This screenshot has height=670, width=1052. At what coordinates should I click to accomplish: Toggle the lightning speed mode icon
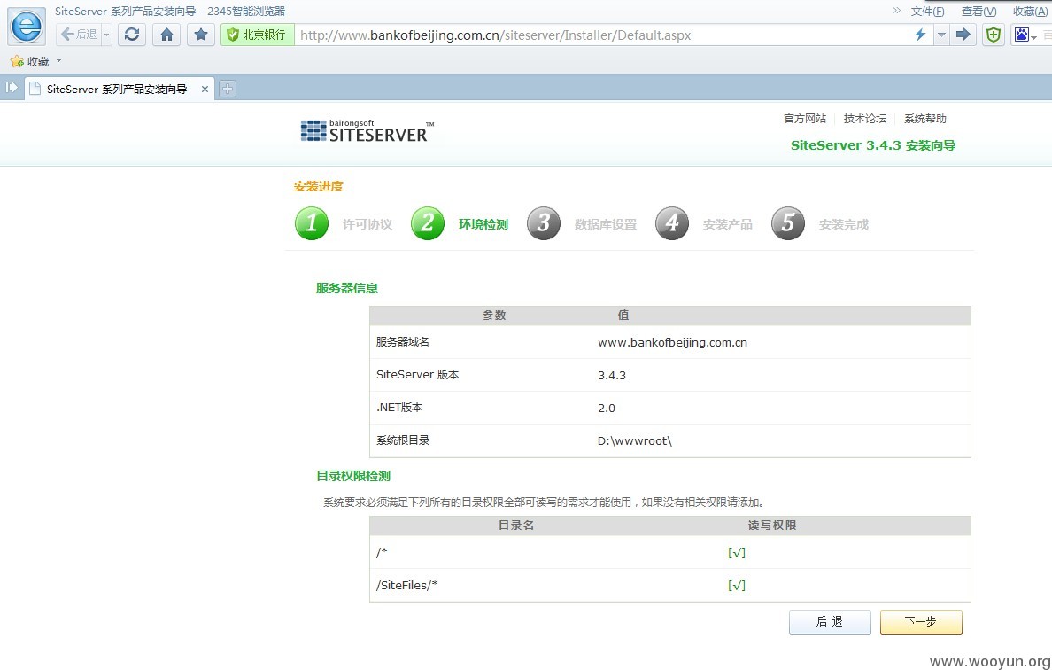coord(921,35)
